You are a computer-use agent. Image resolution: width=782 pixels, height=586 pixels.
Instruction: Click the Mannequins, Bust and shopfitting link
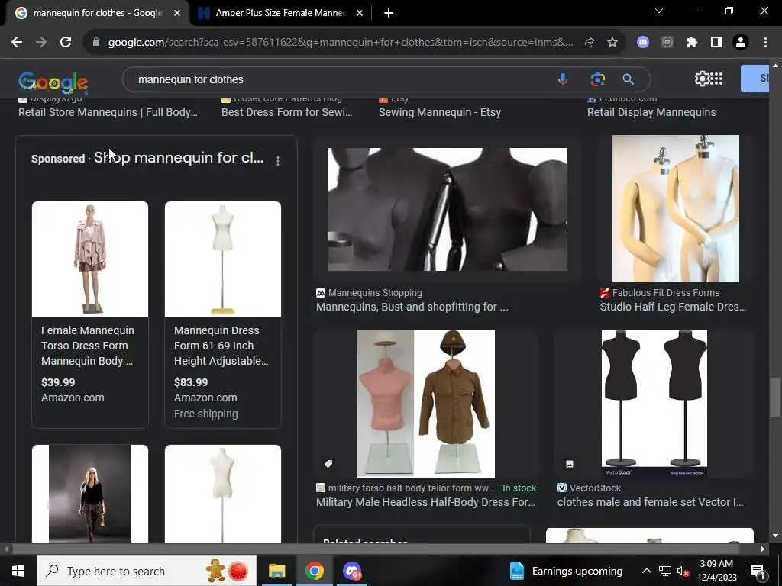[412, 307]
